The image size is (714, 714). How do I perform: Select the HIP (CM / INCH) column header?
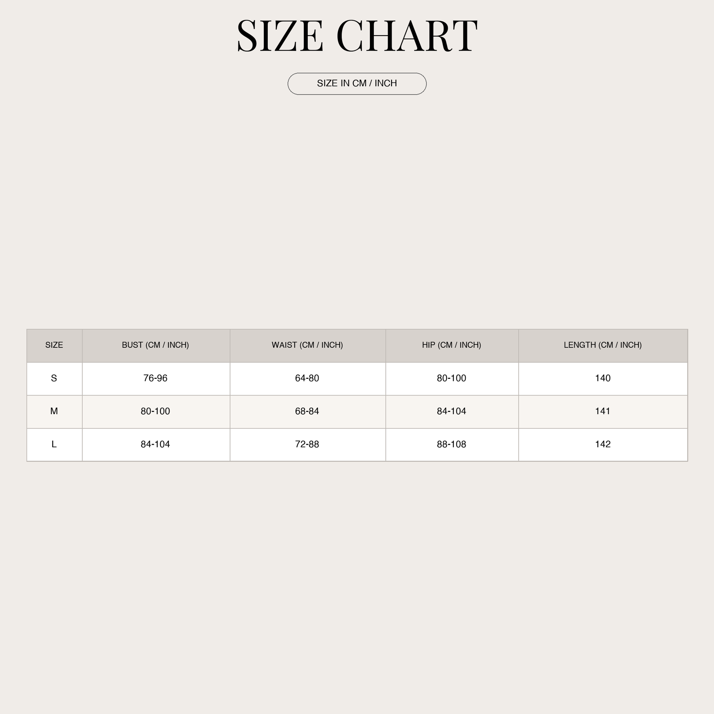pyautogui.click(x=452, y=345)
